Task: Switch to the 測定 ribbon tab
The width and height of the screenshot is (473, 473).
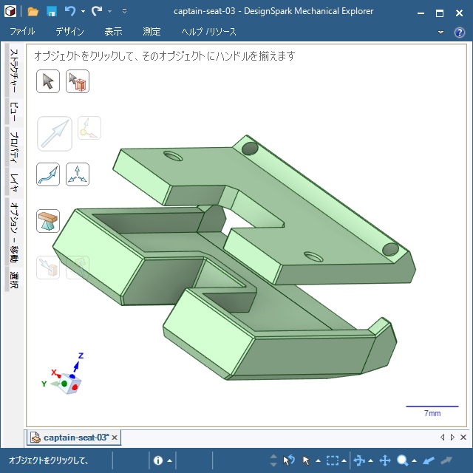Action: (x=152, y=31)
